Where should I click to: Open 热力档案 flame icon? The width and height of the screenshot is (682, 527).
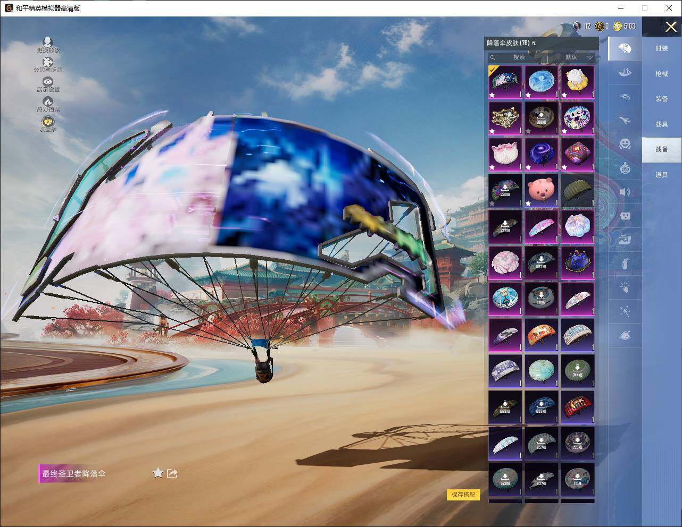point(48,101)
